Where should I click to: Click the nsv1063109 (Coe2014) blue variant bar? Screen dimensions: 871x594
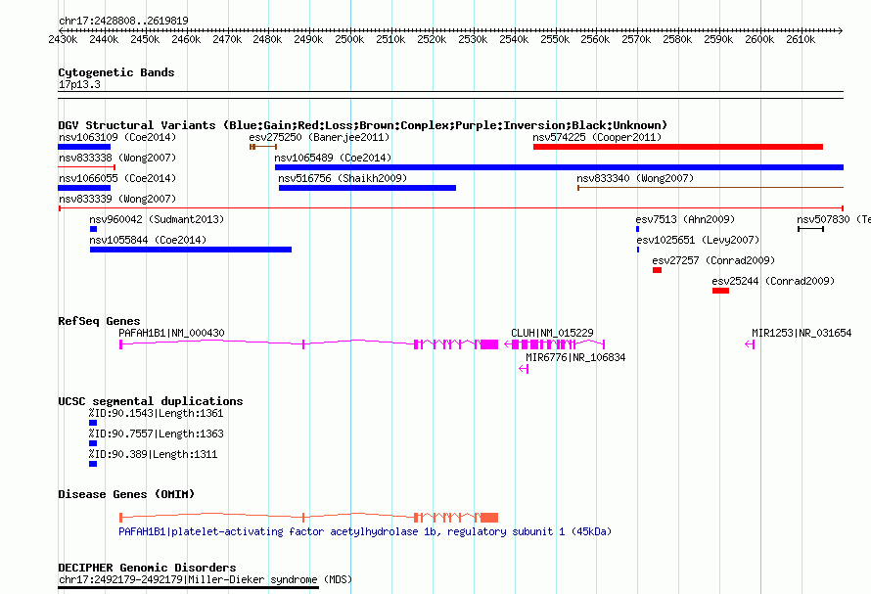coord(84,147)
